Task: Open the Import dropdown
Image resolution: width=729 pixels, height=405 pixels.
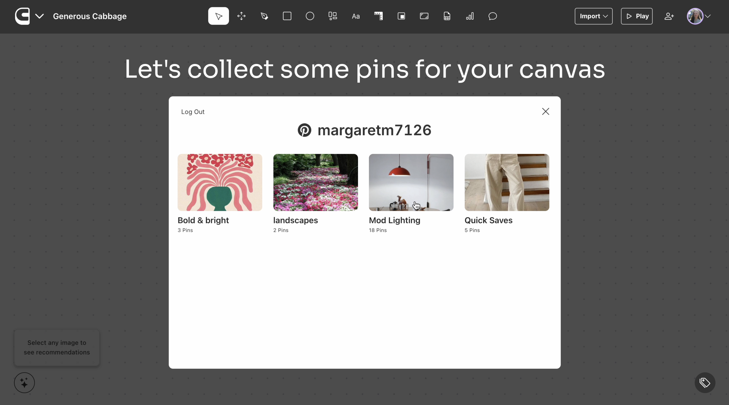Action: [x=593, y=16]
